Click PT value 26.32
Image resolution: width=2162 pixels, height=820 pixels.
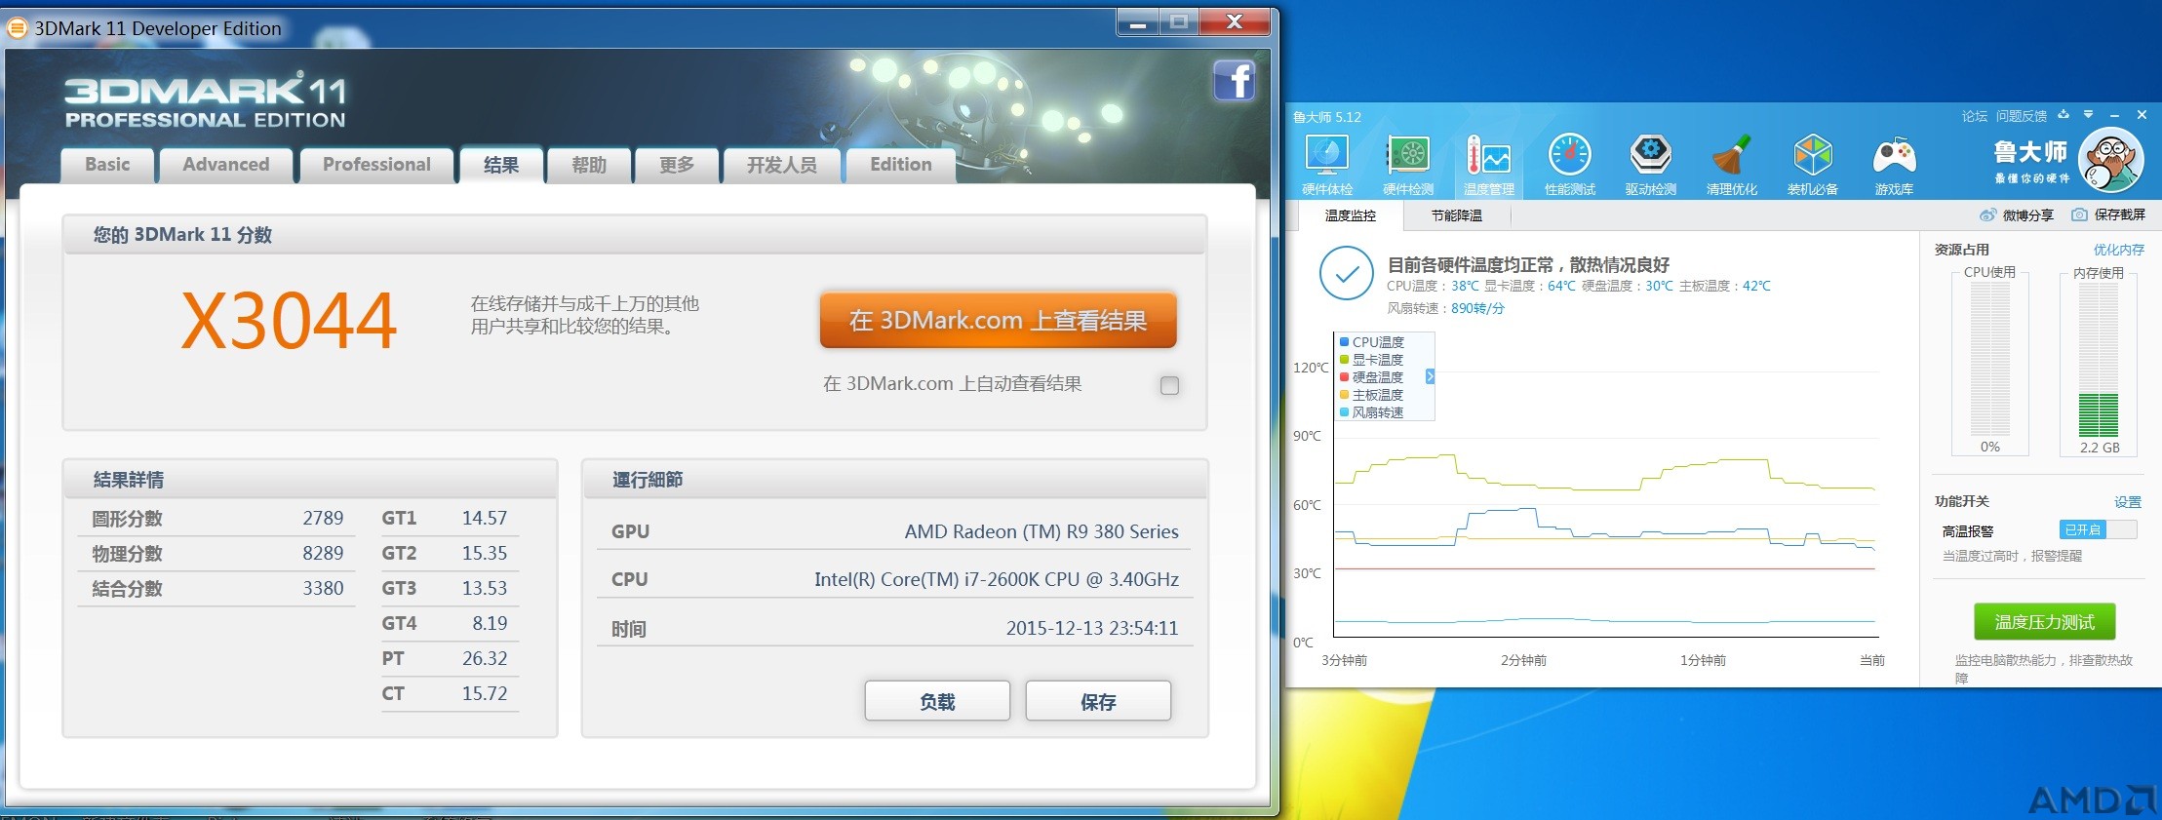[485, 658]
